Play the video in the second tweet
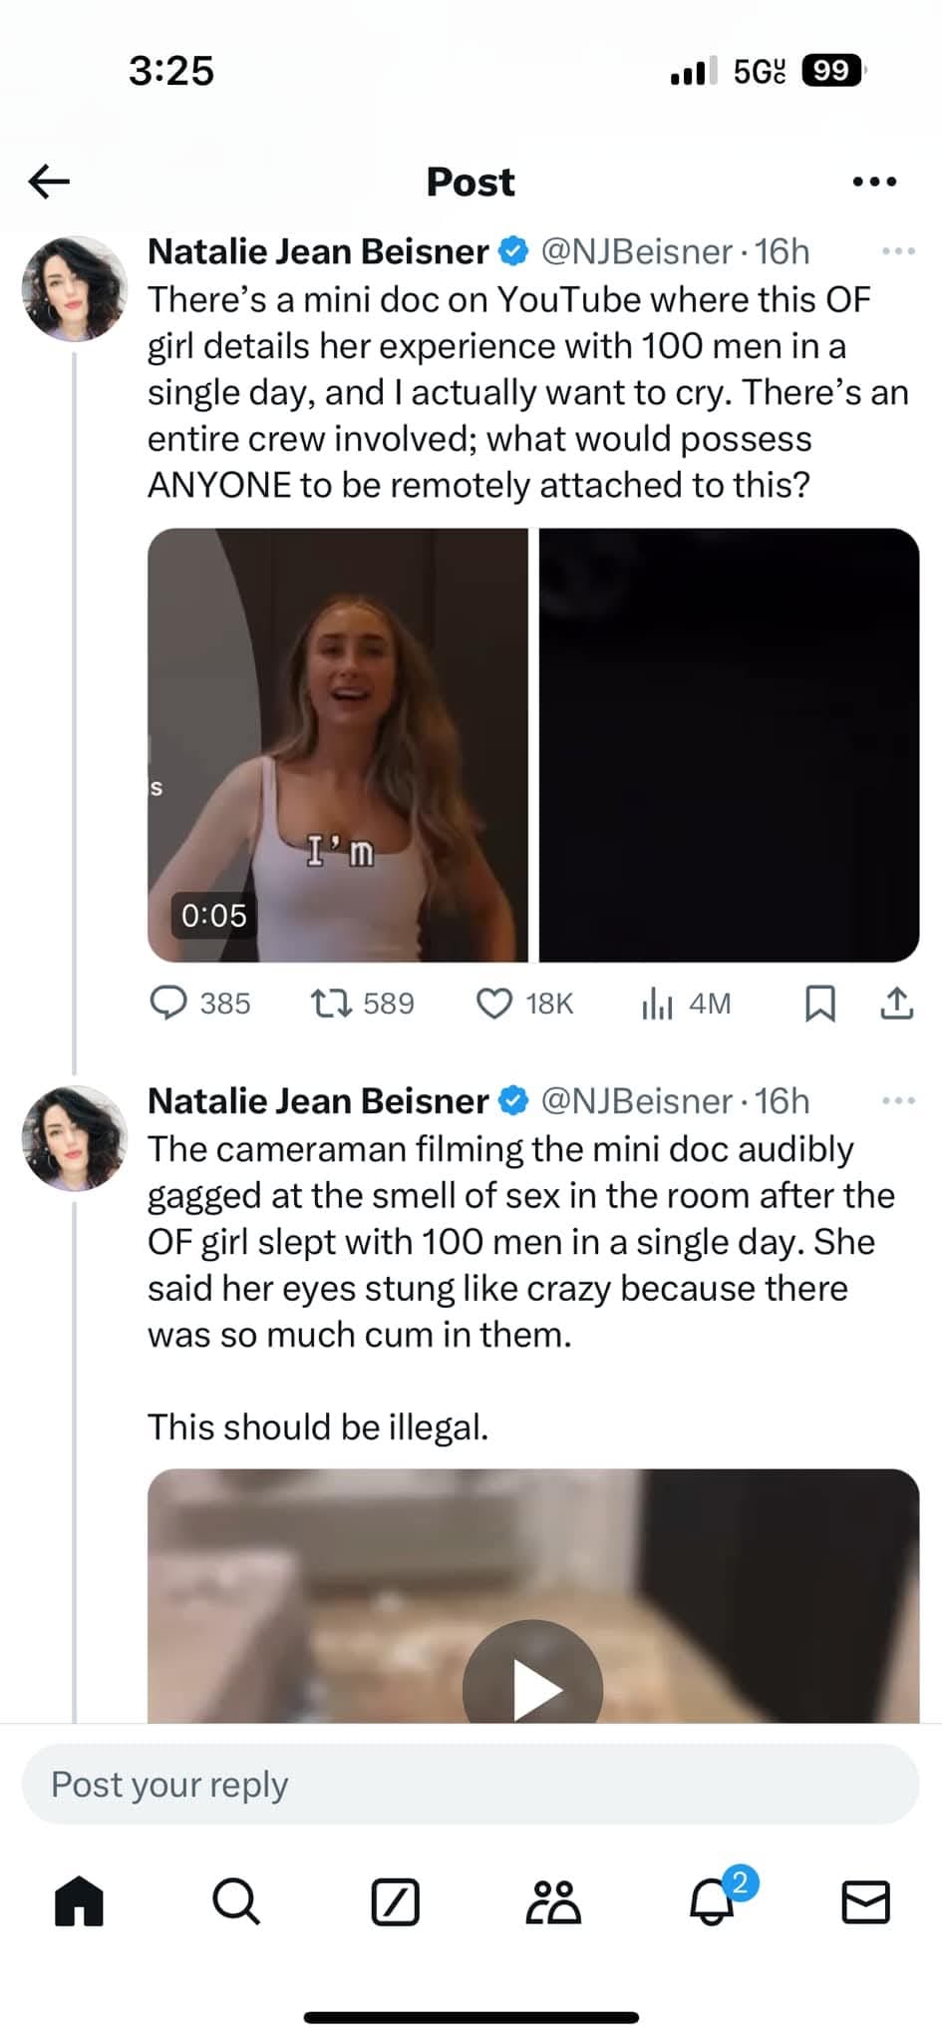The image size is (942, 2043). [533, 1688]
